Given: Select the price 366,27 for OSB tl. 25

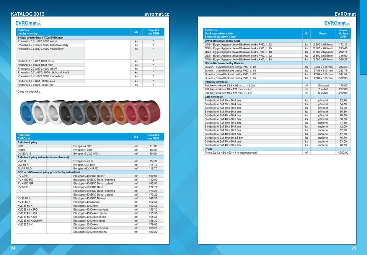Looking at the screenshot, I should point(343,59).
